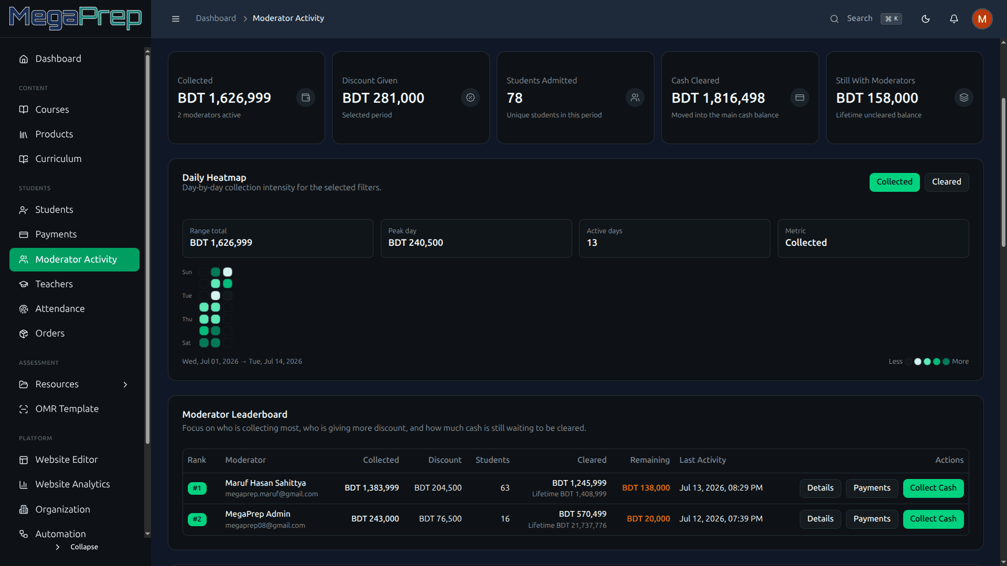This screenshot has width=1007, height=566.
Task: Click the Moderator column header
Action: coord(245,460)
